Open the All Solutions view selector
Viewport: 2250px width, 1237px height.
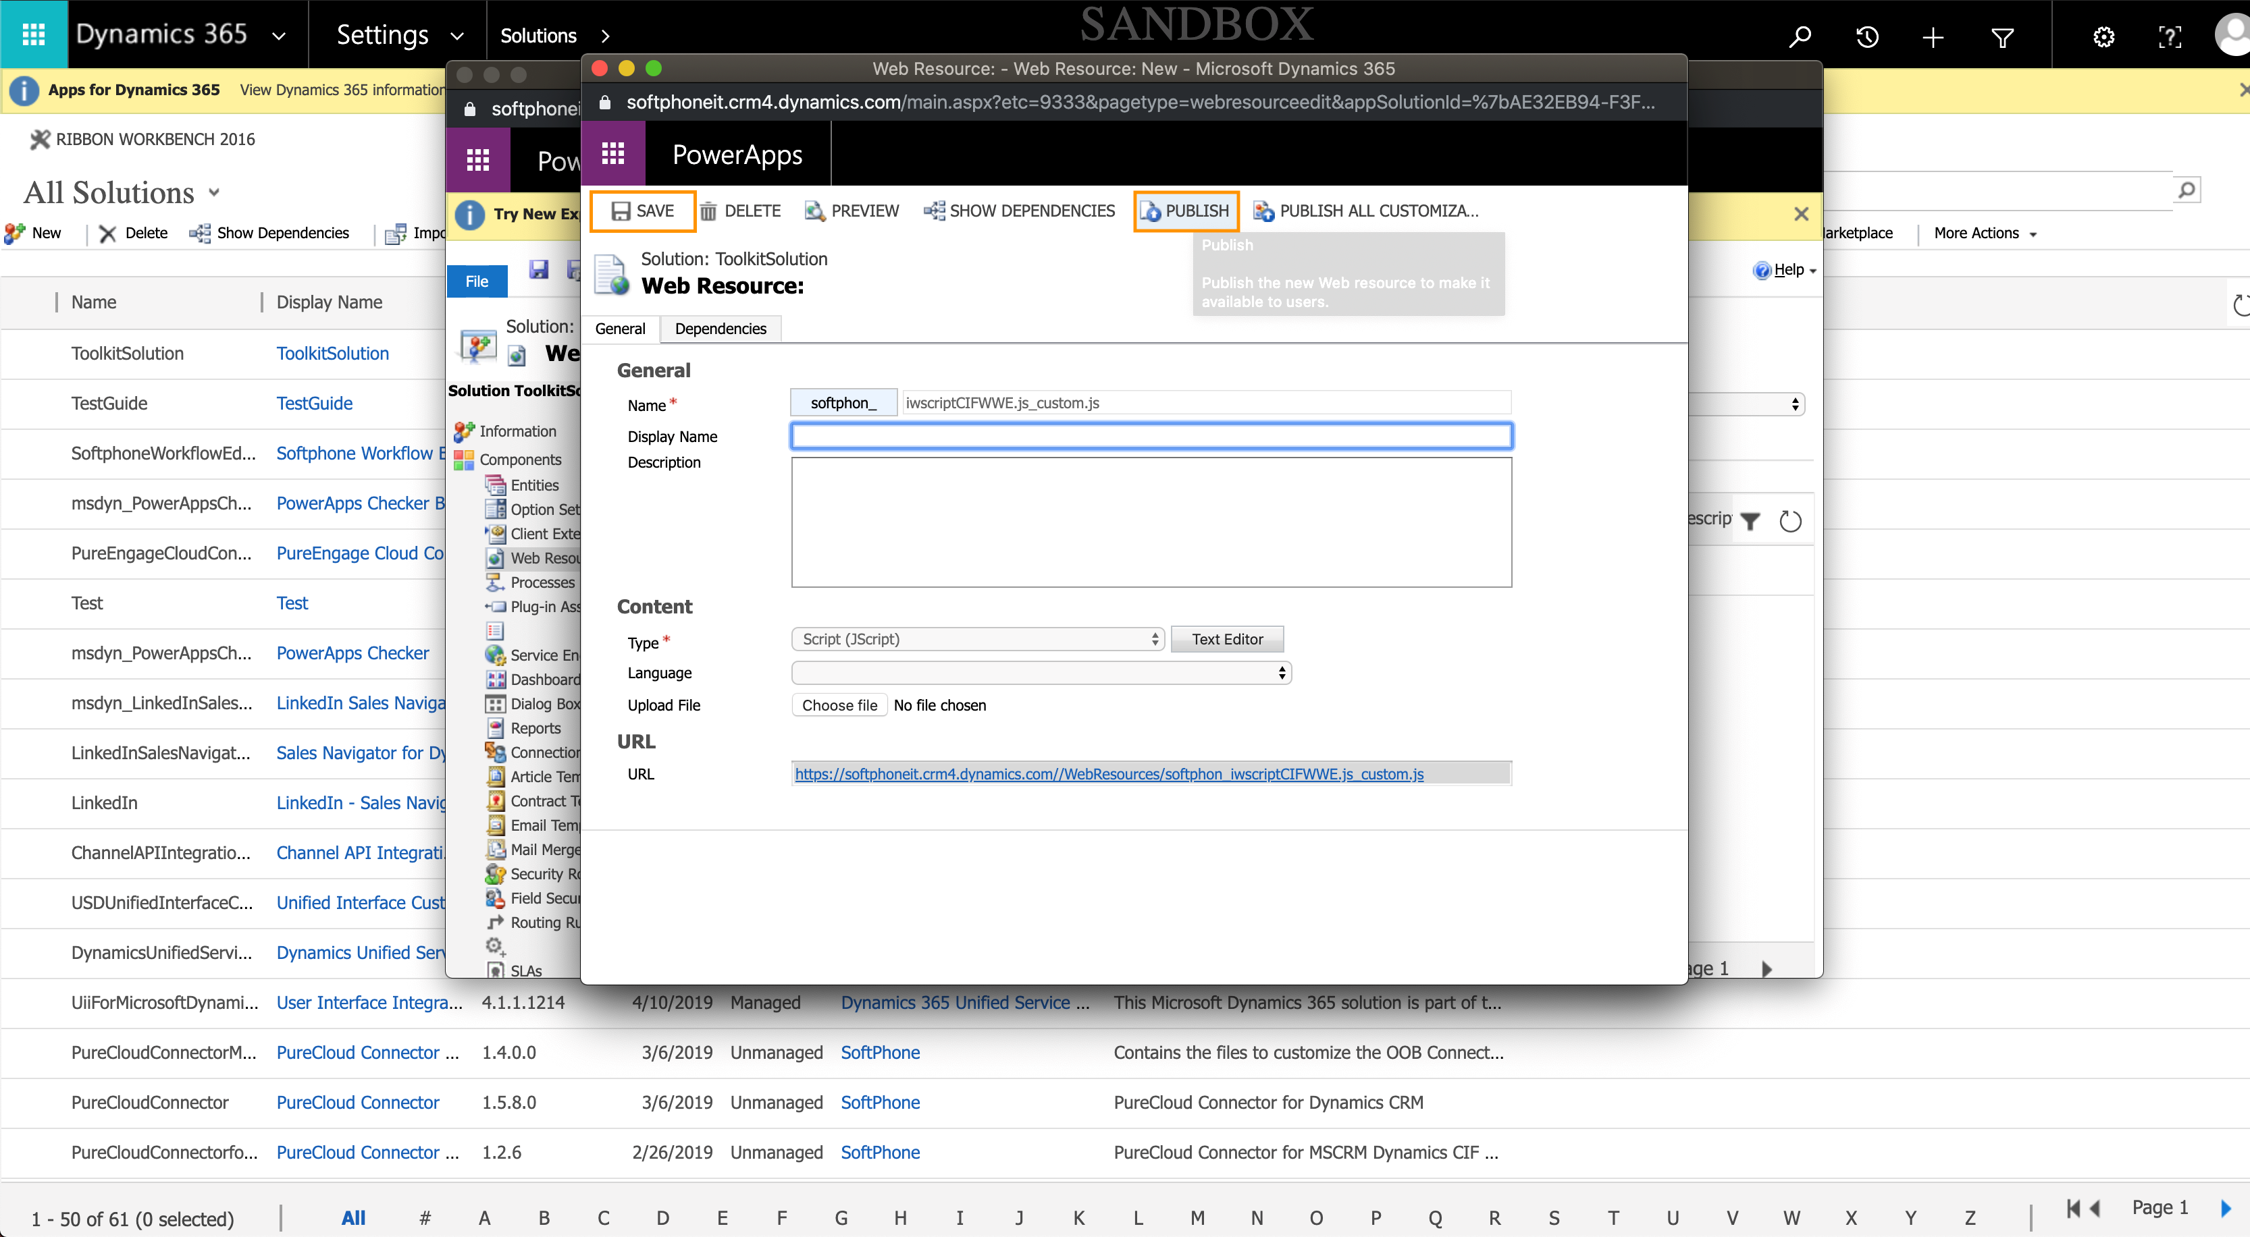click(x=122, y=192)
